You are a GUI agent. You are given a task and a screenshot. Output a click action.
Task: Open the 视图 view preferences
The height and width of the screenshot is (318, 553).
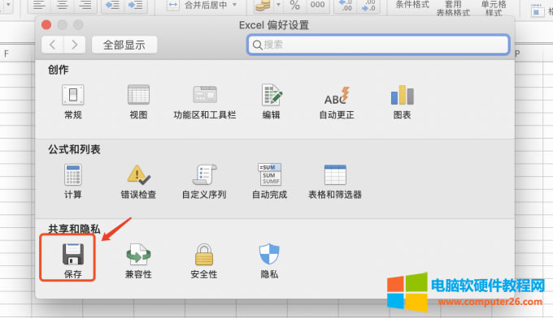138,102
